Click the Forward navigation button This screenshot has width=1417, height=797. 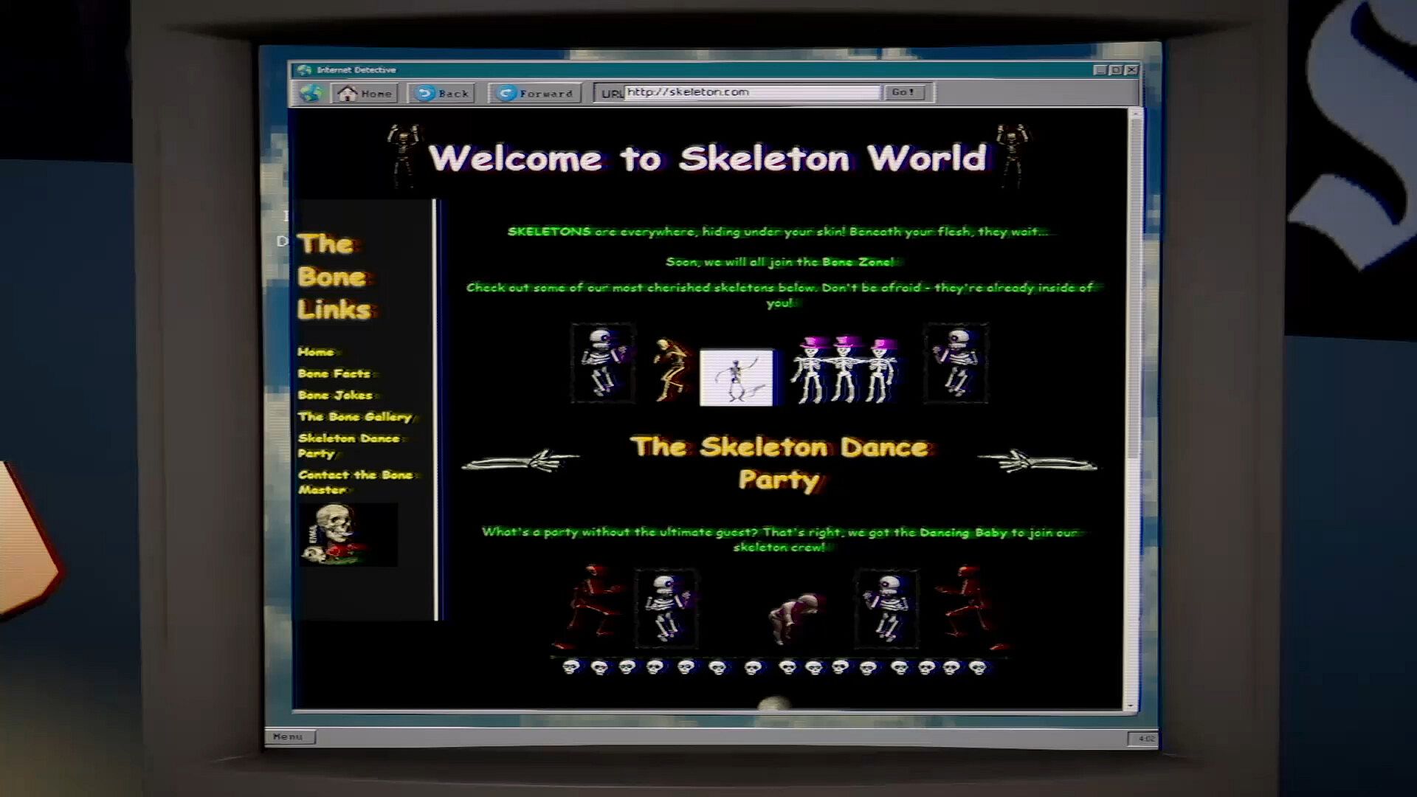pos(535,94)
